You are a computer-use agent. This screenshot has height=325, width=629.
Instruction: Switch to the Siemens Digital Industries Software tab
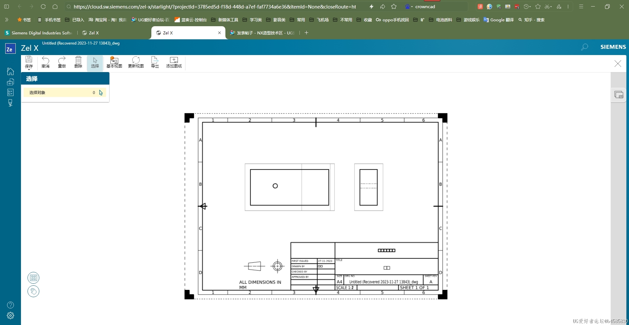pyautogui.click(x=38, y=33)
